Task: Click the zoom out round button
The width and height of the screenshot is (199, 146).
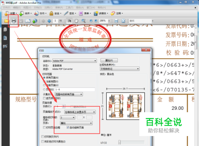Action: point(91,21)
